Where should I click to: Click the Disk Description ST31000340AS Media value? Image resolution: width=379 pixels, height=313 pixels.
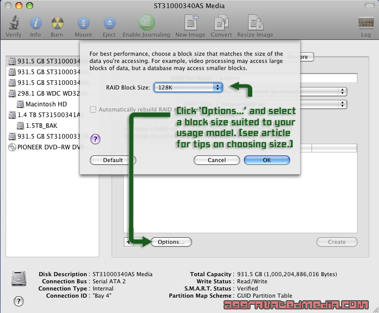tap(122, 274)
